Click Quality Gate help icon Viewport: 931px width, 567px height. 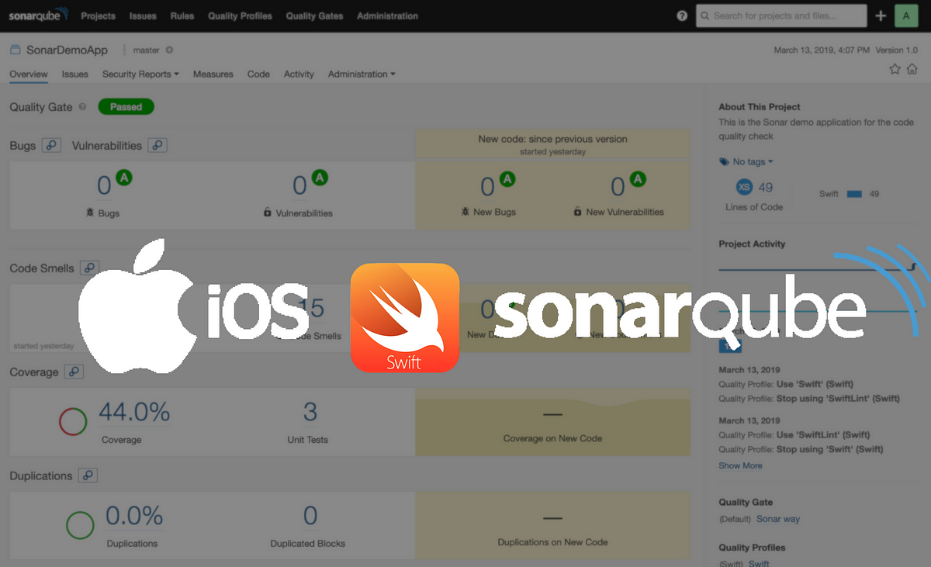click(x=82, y=107)
